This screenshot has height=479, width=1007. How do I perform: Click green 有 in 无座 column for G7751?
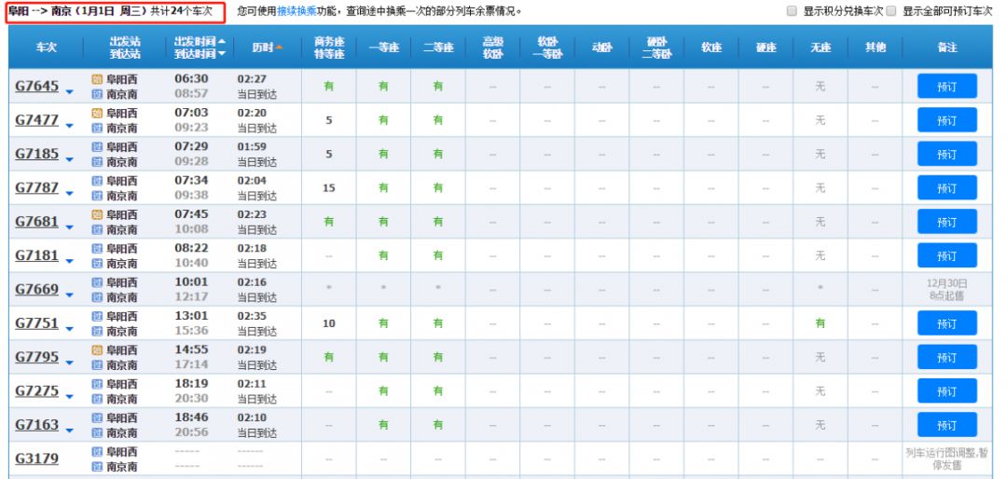pos(821,323)
